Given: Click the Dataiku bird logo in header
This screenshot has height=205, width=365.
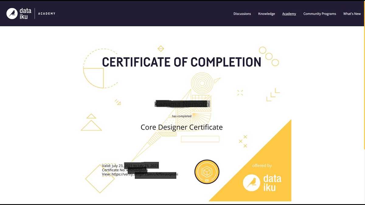Looking at the screenshot, I should [12, 14].
